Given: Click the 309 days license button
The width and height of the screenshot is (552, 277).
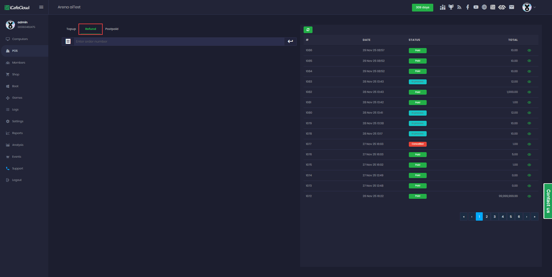Looking at the screenshot, I should (x=422, y=7).
